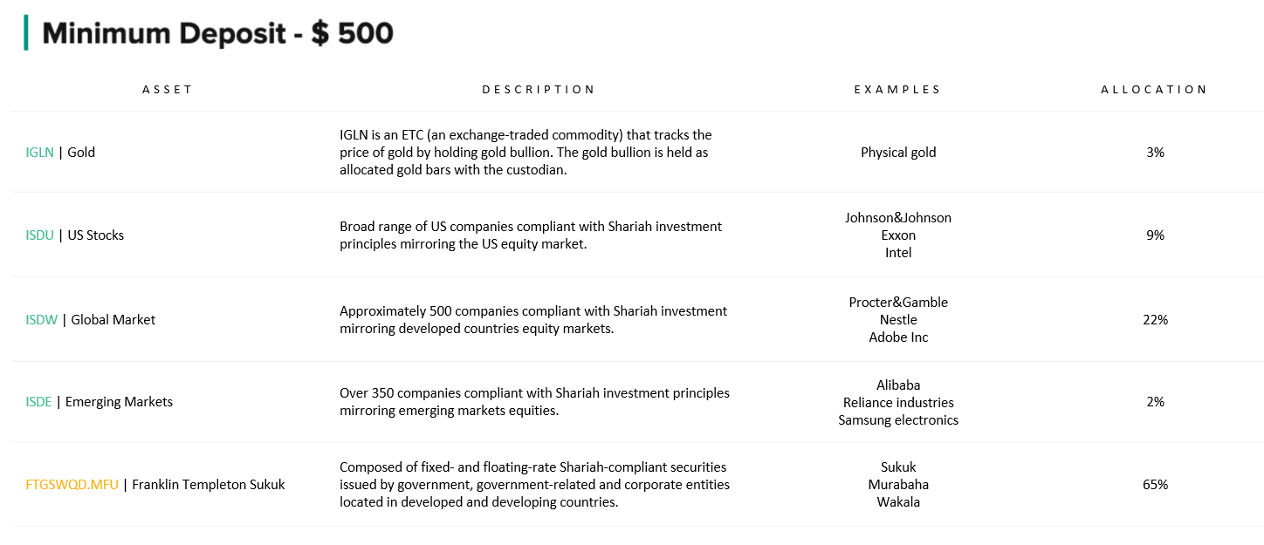
Task: Click the EXAMPLES column header
Action: tap(897, 90)
